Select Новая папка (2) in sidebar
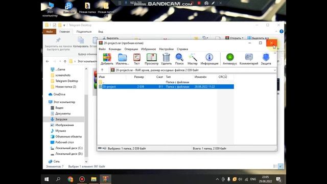This screenshot has height=184, width=327. point(65,86)
